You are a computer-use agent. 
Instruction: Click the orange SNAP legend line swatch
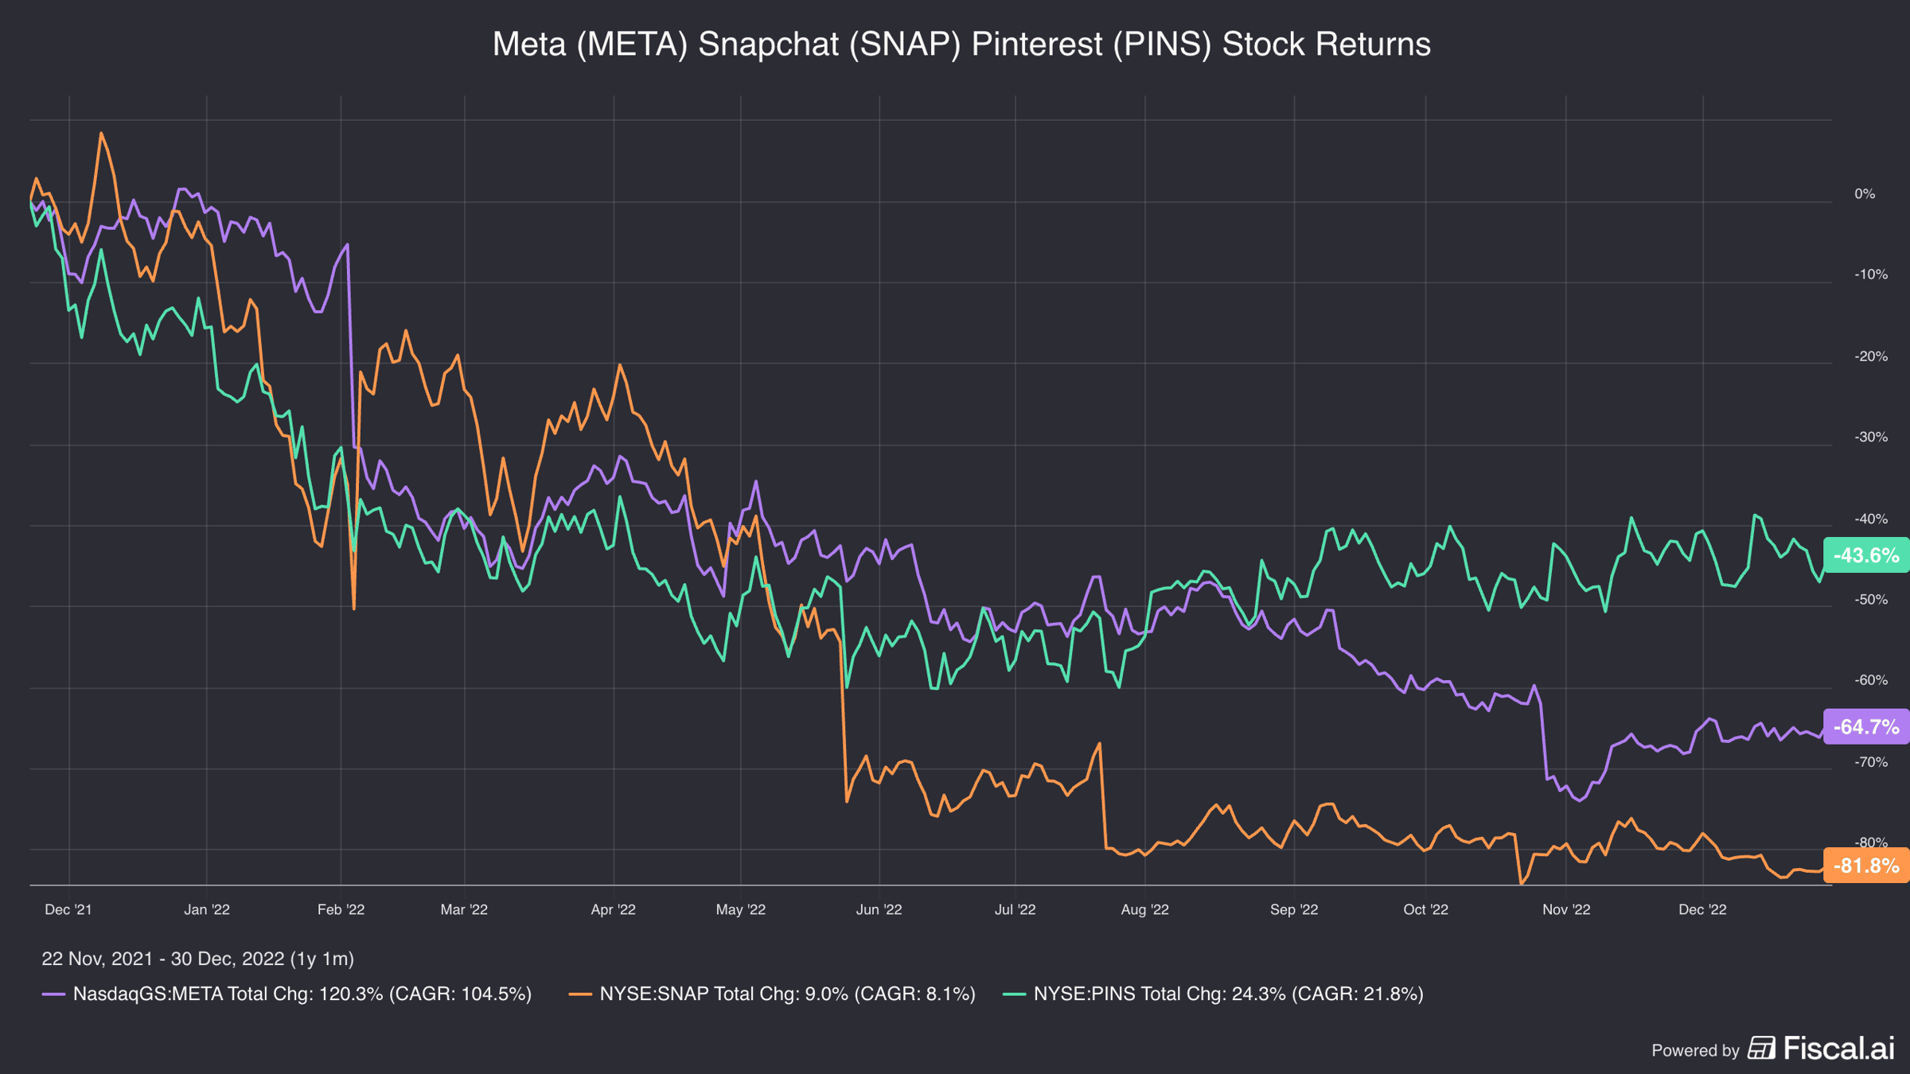(580, 994)
